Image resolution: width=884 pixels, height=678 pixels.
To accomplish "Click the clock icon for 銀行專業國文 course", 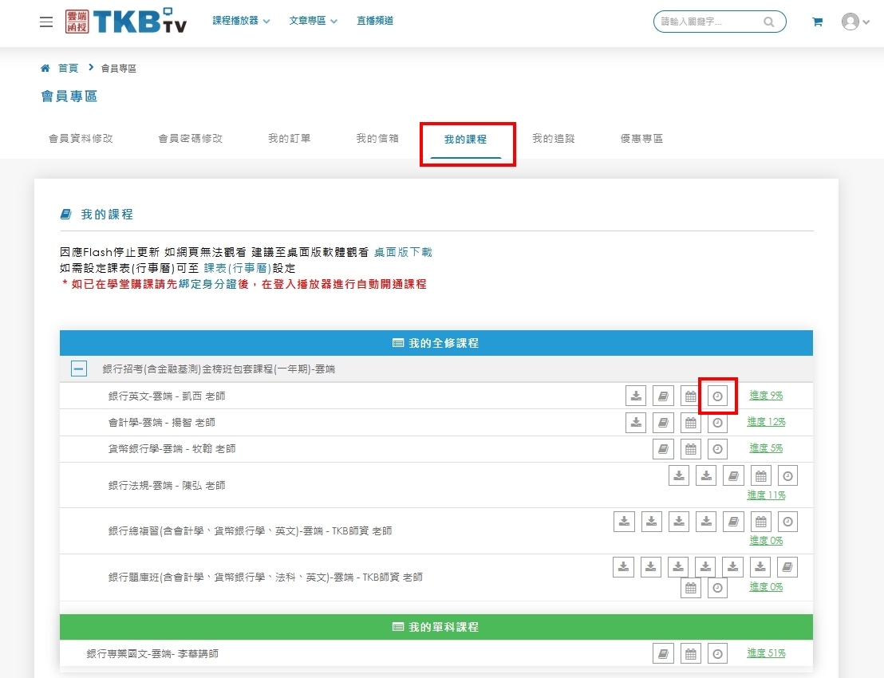I will (x=718, y=654).
